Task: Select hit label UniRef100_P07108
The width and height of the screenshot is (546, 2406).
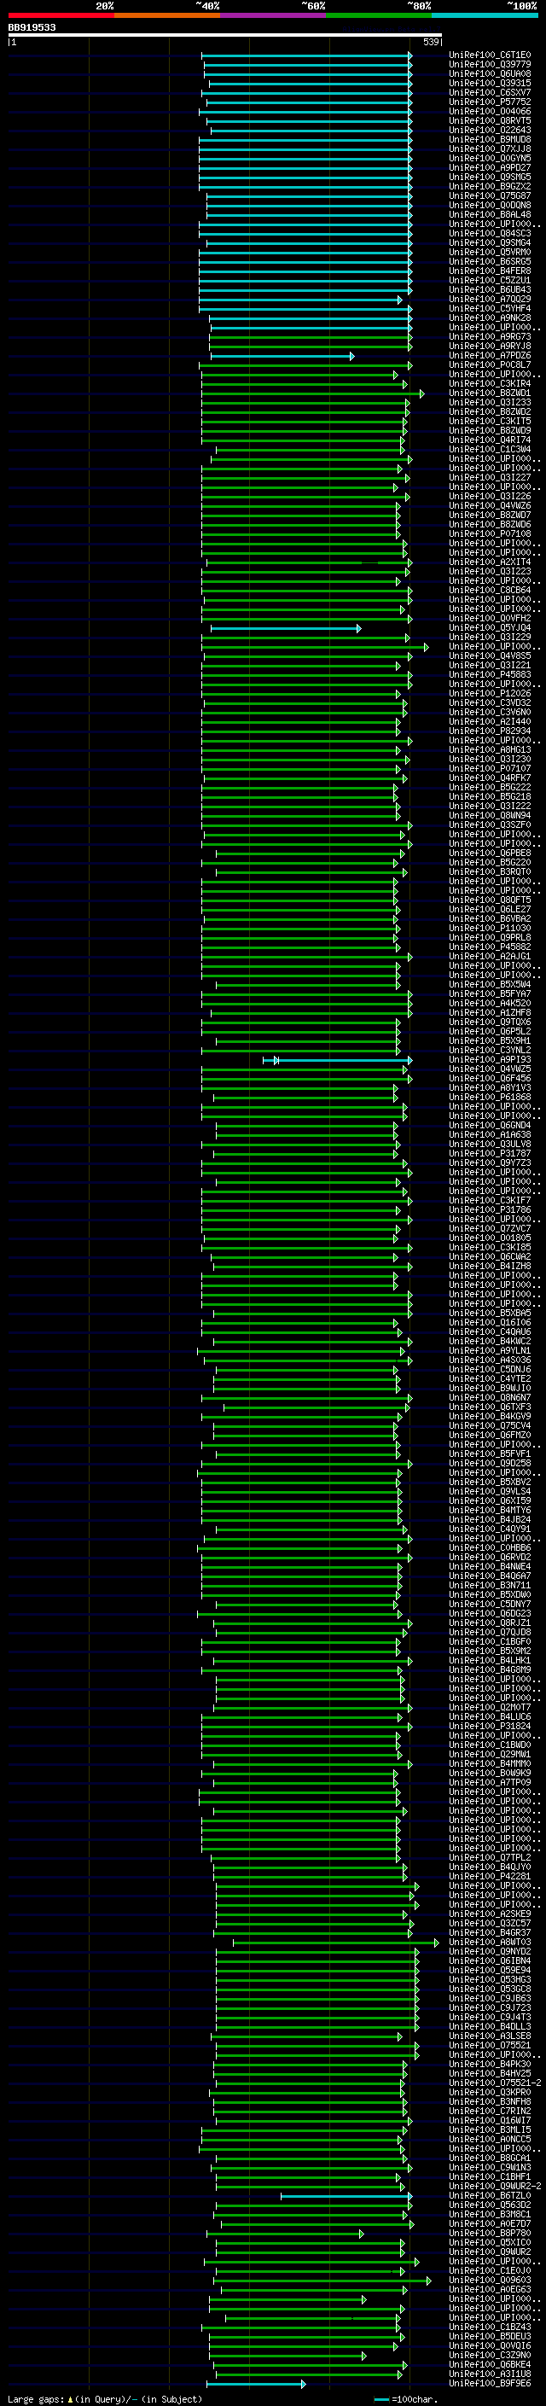Action: click(x=490, y=533)
